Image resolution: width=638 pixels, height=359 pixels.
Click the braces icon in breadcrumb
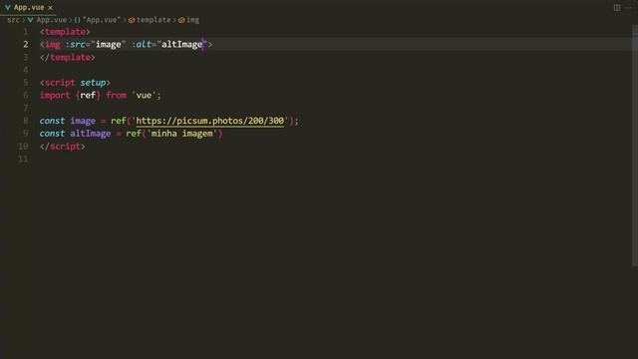pos(78,20)
